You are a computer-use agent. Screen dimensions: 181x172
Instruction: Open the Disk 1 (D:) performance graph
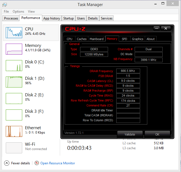point(14,82)
